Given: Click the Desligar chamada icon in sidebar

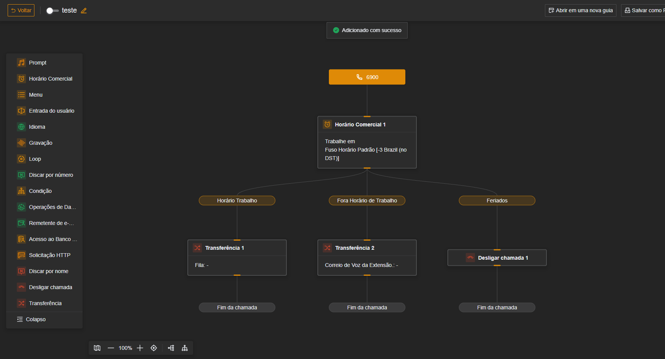Looking at the screenshot, I should click(x=21, y=287).
